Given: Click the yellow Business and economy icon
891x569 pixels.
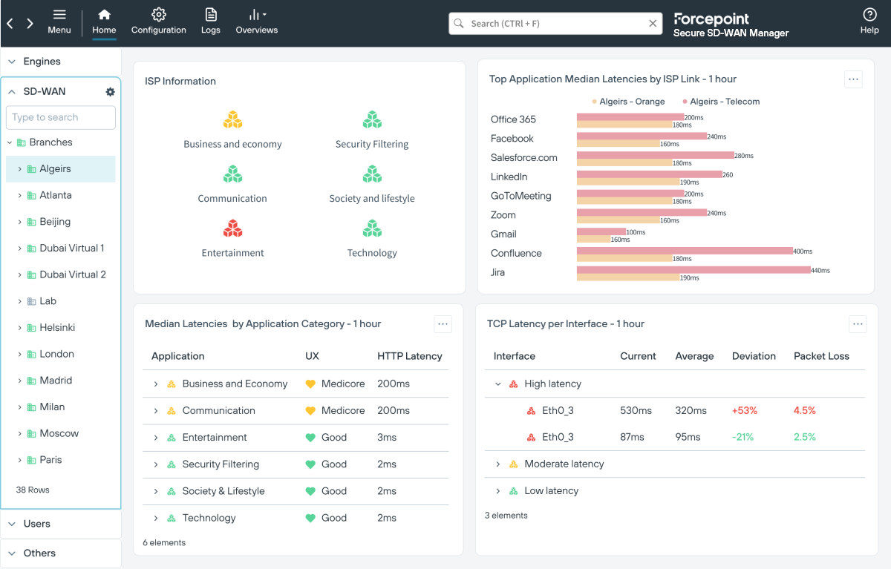Looking at the screenshot, I should pos(233,119).
